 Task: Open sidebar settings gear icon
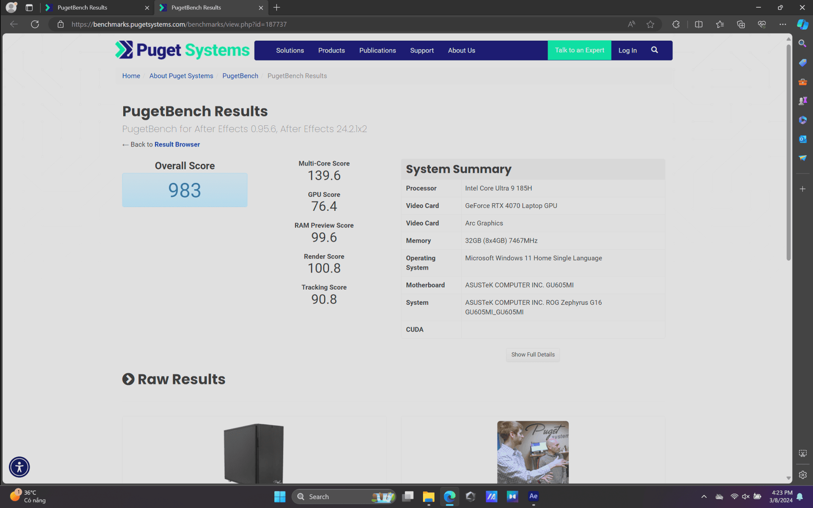[802, 475]
